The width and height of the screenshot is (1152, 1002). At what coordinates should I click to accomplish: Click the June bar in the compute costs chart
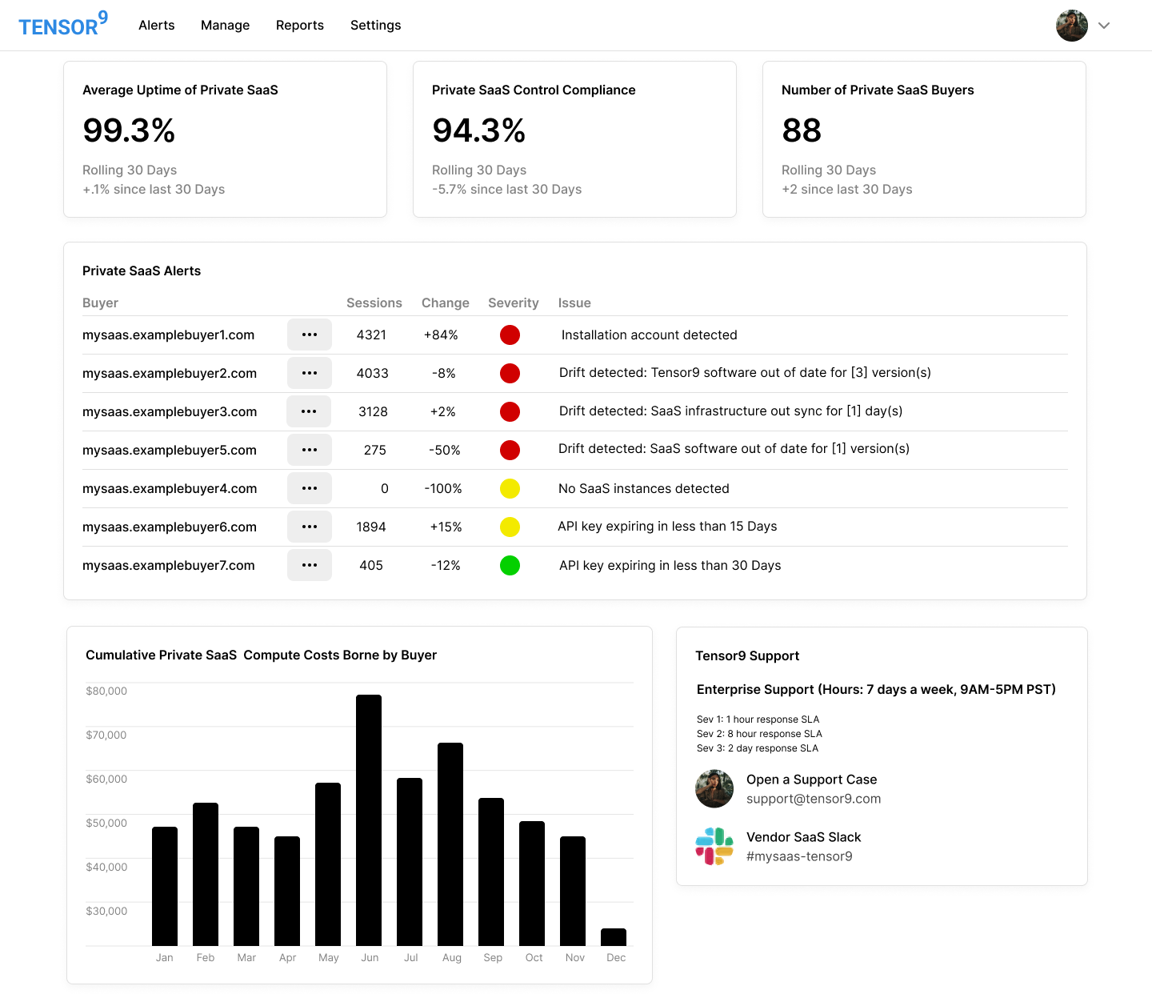(369, 824)
